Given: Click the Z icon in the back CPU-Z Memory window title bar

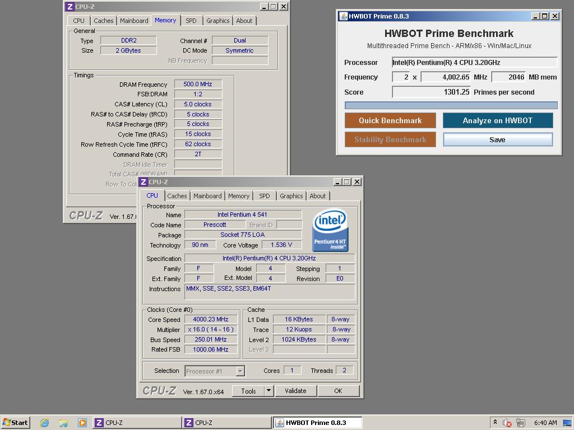Looking at the screenshot, I should click(x=70, y=7).
